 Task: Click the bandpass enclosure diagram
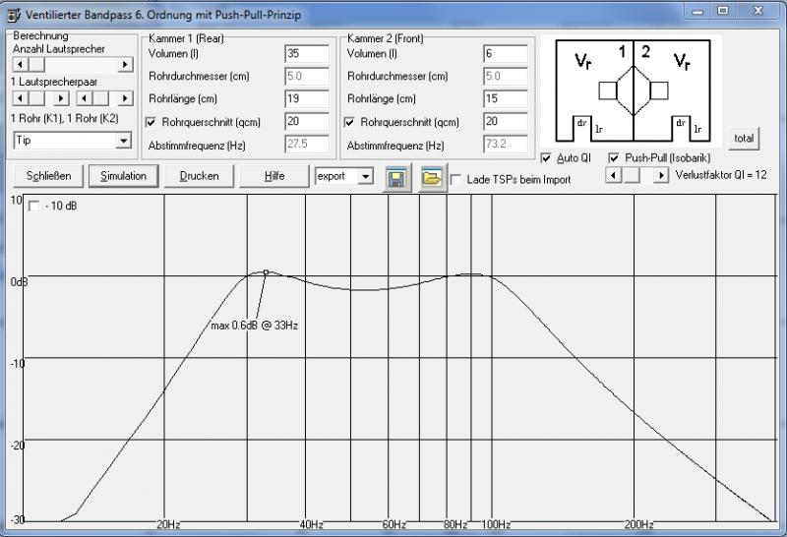632,90
